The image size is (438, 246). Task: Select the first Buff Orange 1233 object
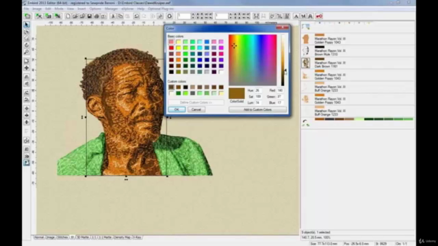[x=357, y=87]
